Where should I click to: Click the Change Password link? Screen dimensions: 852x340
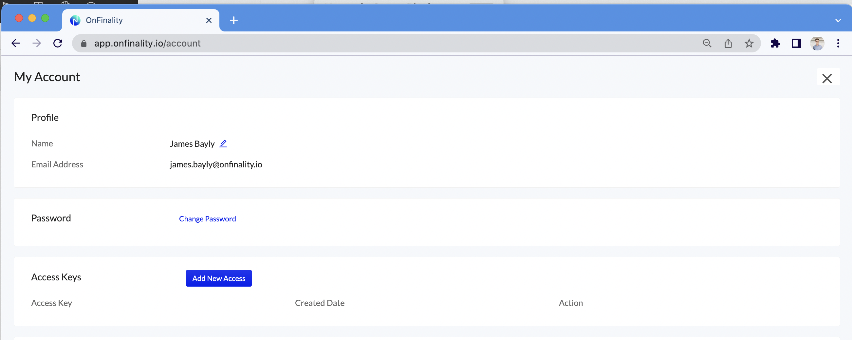(207, 218)
